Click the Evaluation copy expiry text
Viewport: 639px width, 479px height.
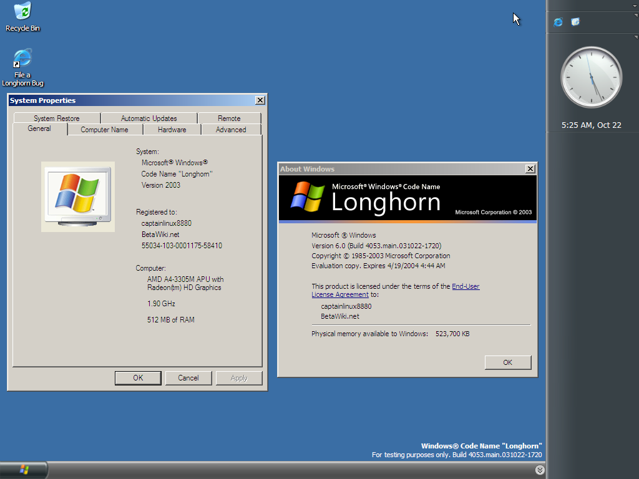[378, 266]
